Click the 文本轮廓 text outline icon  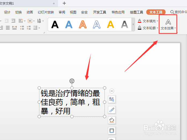[140, 28]
